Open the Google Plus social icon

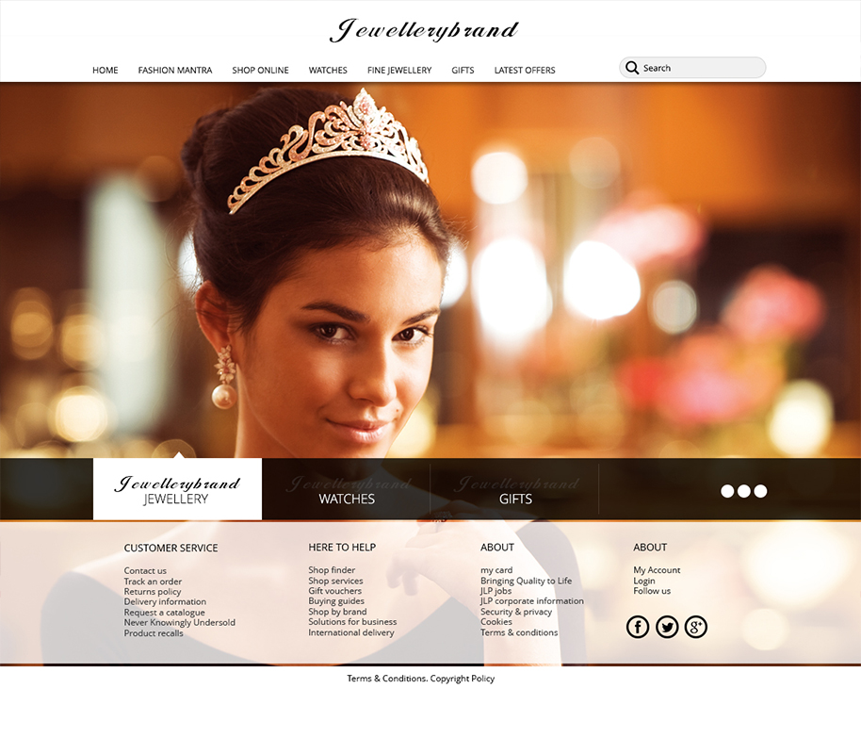(x=696, y=627)
